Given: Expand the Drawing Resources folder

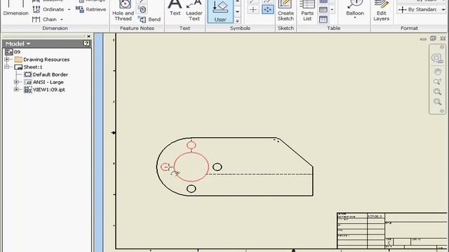Looking at the screenshot, I should (x=7, y=59).
